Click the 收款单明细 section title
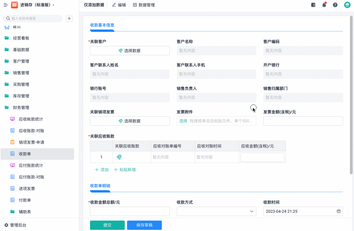Image resolution: width=354 pixels, height=231 pixels. (100, 186)
